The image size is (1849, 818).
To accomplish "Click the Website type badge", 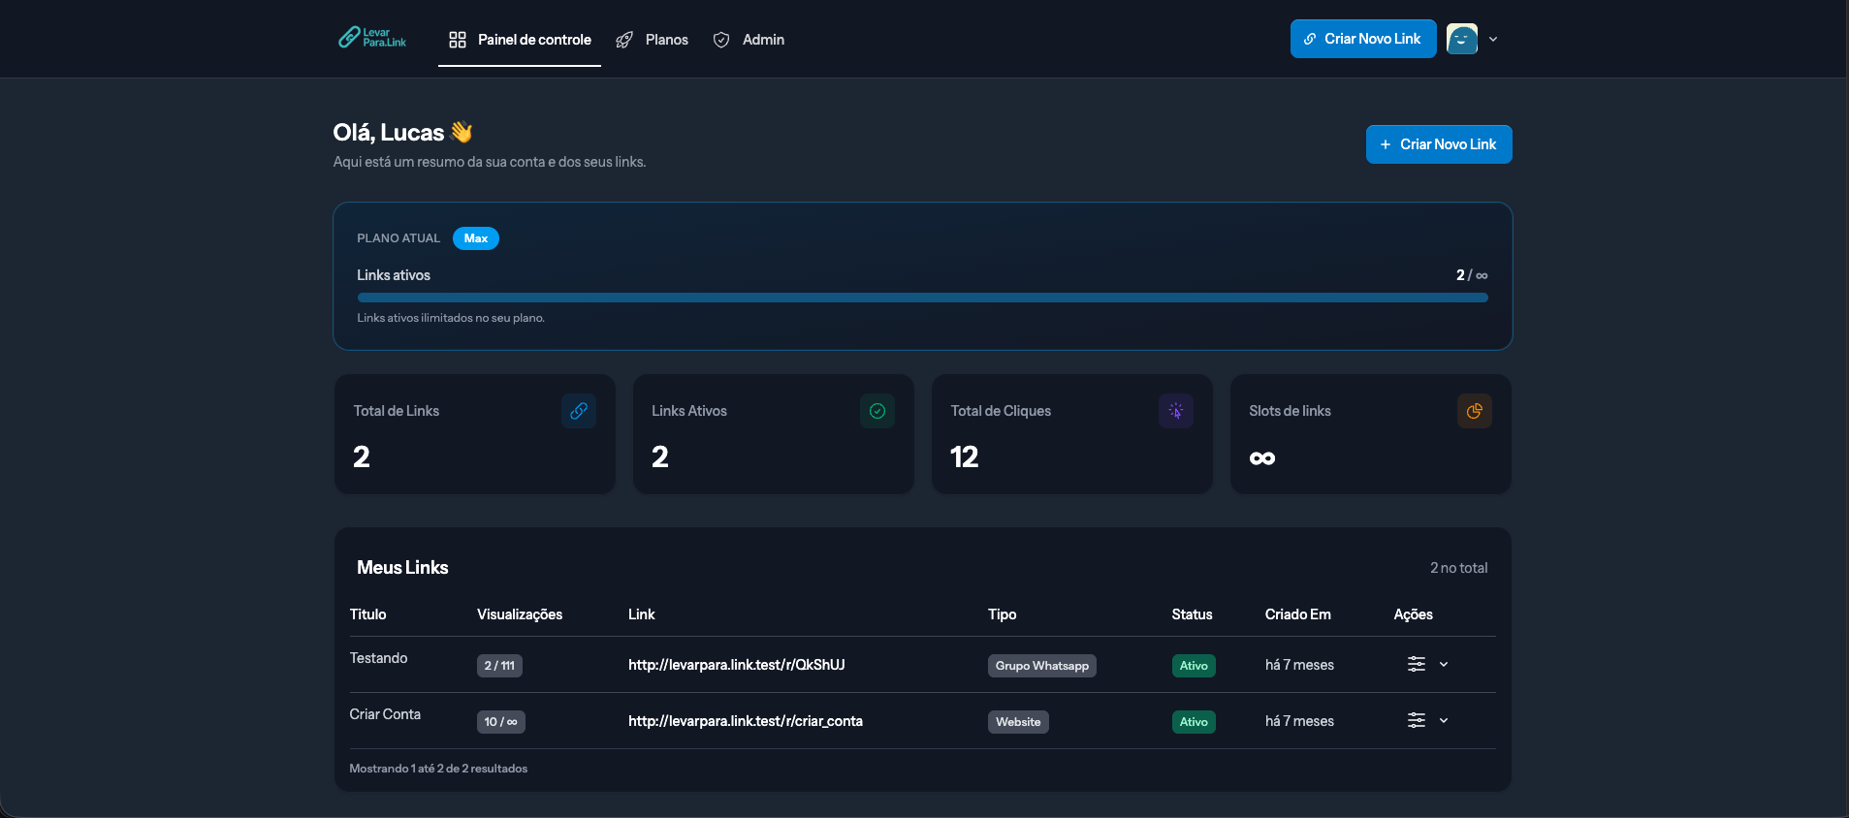I will [1018, 722].
